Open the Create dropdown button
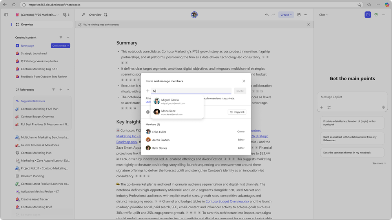The height and width of the screenshot is (220, 392). (x=286, y=15)
